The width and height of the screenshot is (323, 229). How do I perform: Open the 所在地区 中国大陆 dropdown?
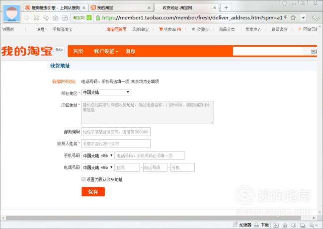106,92
